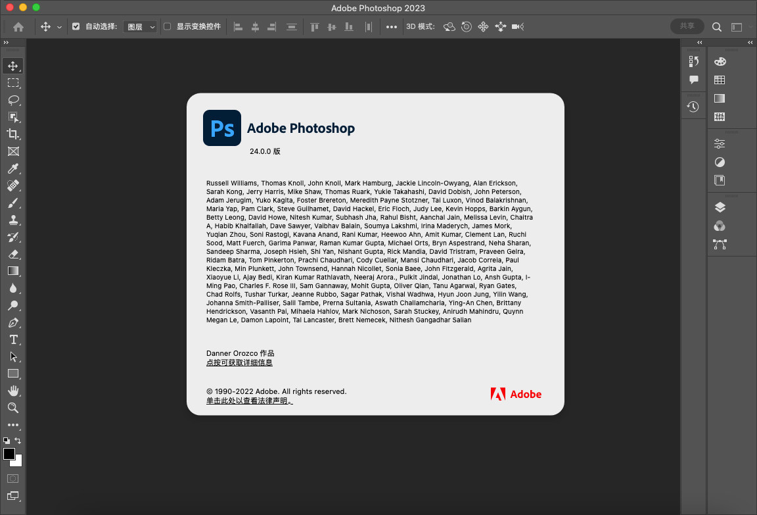Open the Swatches panel grid icon
This screenshot has height=515, width=757.
click(720, 80)
